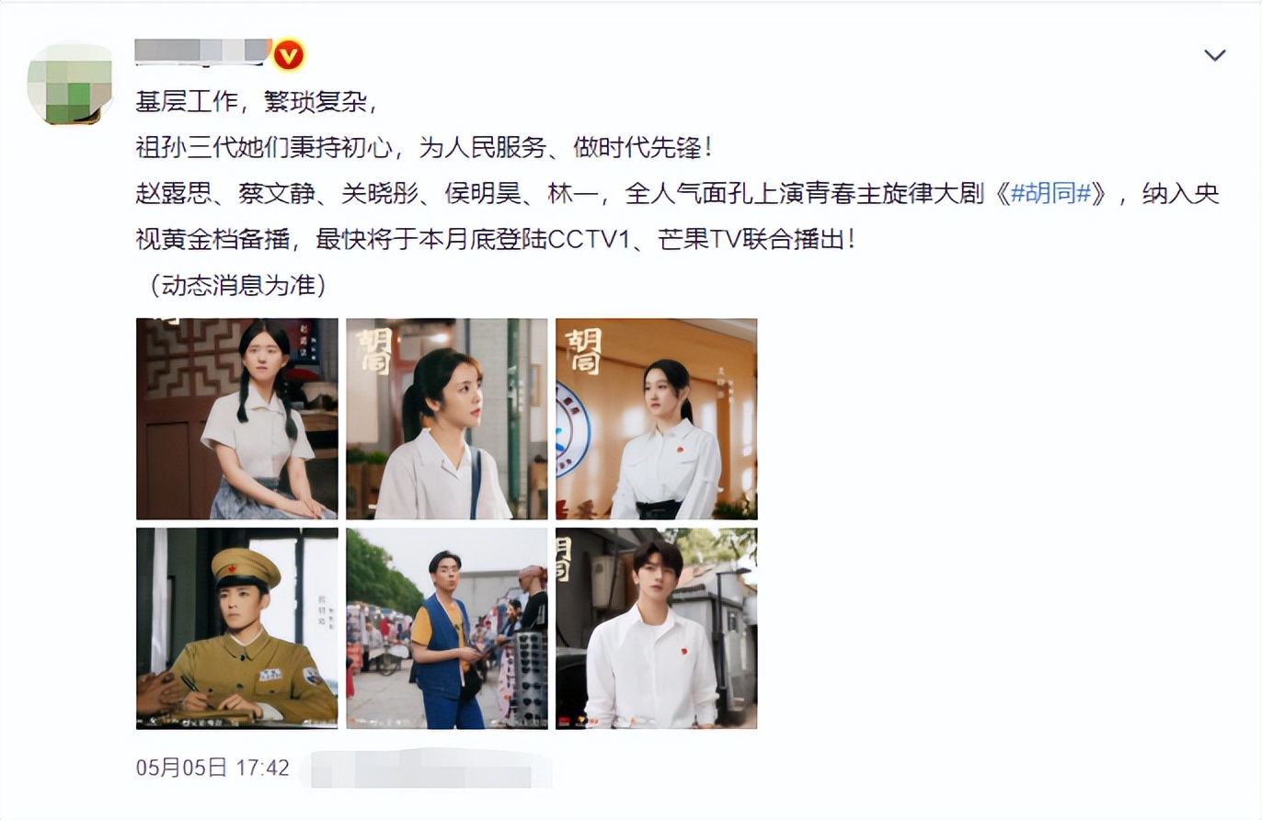This screenshot has height=820, width=1262.
Task: View photo of woman in white shirt indoors
Action: pos(657,419)
